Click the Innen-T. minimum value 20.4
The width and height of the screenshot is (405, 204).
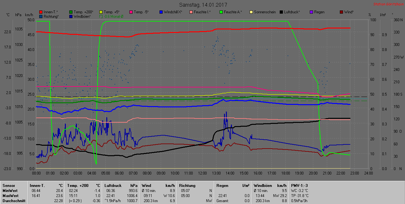(x=59, y=191)
